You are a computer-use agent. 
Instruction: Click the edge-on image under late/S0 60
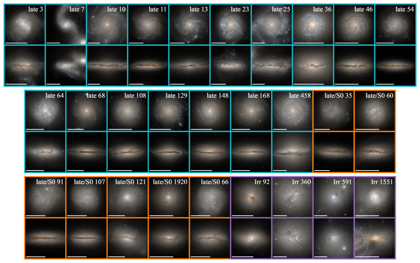pyautogui.click(x=375, y=152)
